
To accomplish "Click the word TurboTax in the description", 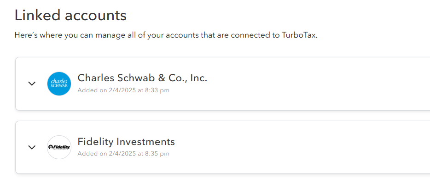I will [x=299, y=35].
